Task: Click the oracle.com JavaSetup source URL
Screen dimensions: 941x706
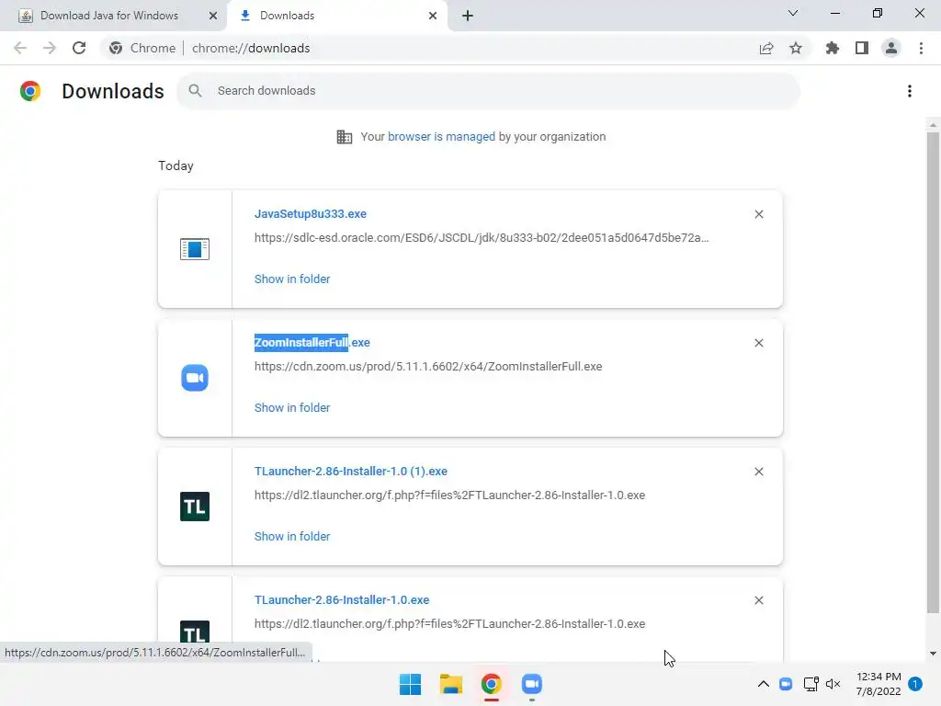Action: point(482,238)
